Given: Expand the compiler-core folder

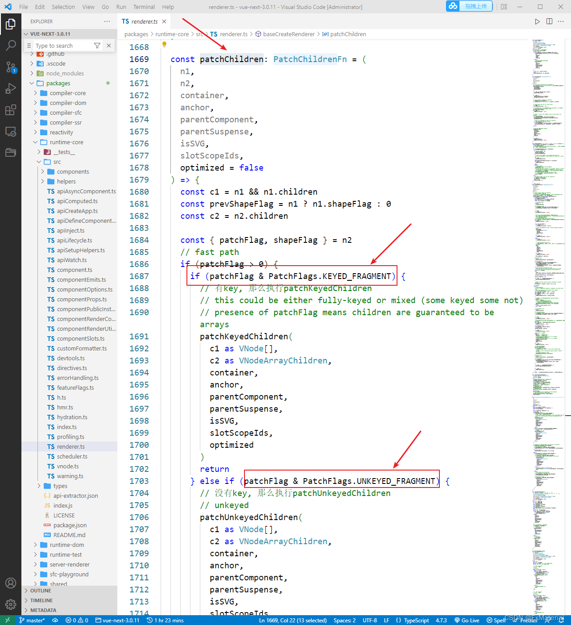Looking at the screenshot, I should tap(69, 93).
